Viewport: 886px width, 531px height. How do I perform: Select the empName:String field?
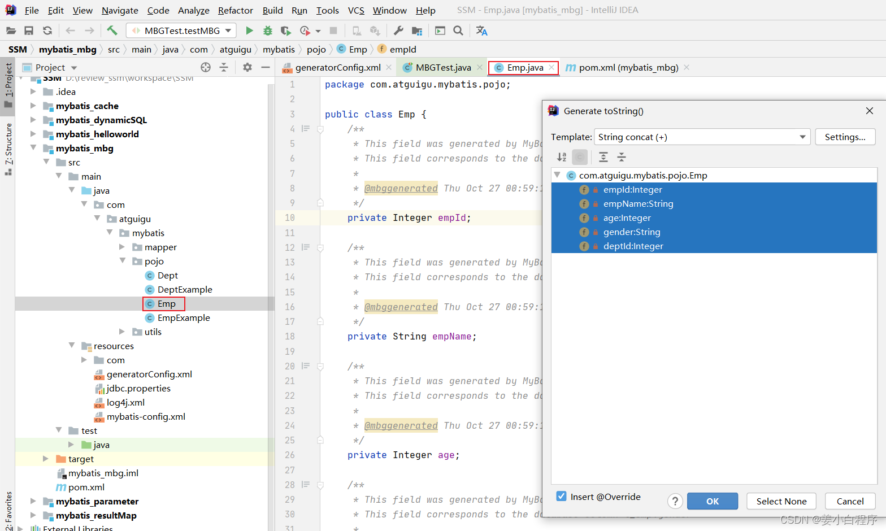tap(714, 204)
